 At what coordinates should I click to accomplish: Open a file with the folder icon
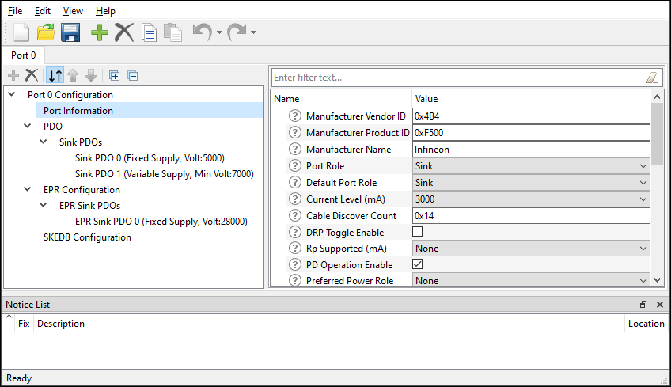click(x=46, y=32)
